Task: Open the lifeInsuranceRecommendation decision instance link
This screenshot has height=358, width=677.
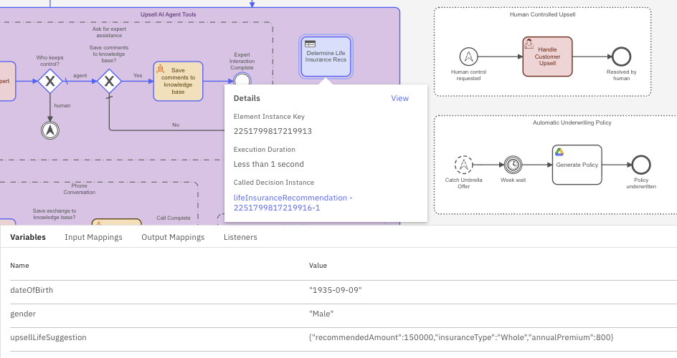Action: pos(293,203)
